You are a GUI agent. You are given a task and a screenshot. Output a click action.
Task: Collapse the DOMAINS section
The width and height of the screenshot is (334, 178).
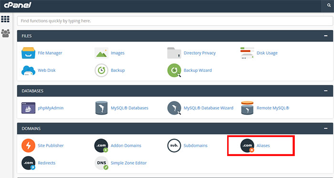[x=326, y=129]
